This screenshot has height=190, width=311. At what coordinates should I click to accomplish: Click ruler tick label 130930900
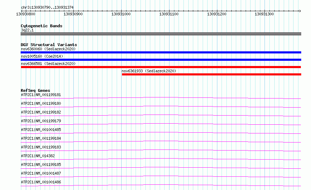click(73, 14)
